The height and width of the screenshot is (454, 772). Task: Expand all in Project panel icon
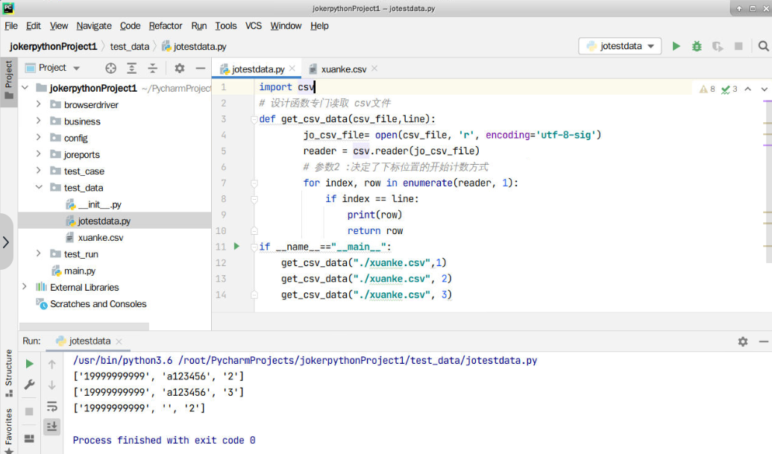131,69
